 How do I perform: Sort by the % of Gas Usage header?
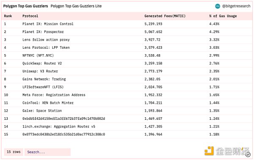[223, 16]
